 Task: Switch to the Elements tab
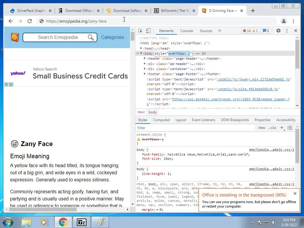166,31
